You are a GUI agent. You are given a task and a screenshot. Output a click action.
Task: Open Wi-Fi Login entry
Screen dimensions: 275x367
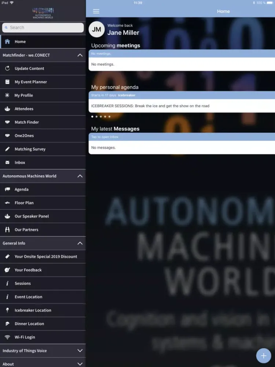coord(43,337)
